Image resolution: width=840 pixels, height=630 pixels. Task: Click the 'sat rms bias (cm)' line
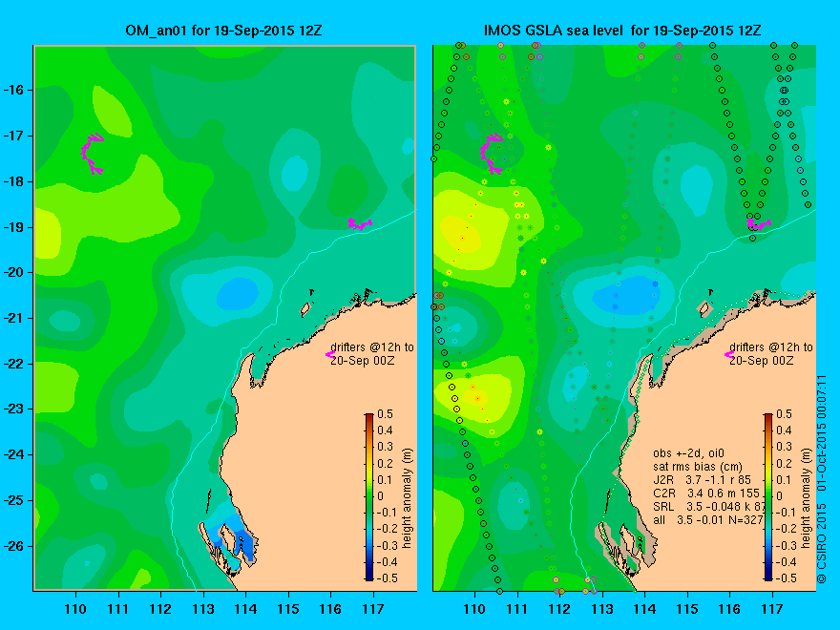[x=698, y=467]
